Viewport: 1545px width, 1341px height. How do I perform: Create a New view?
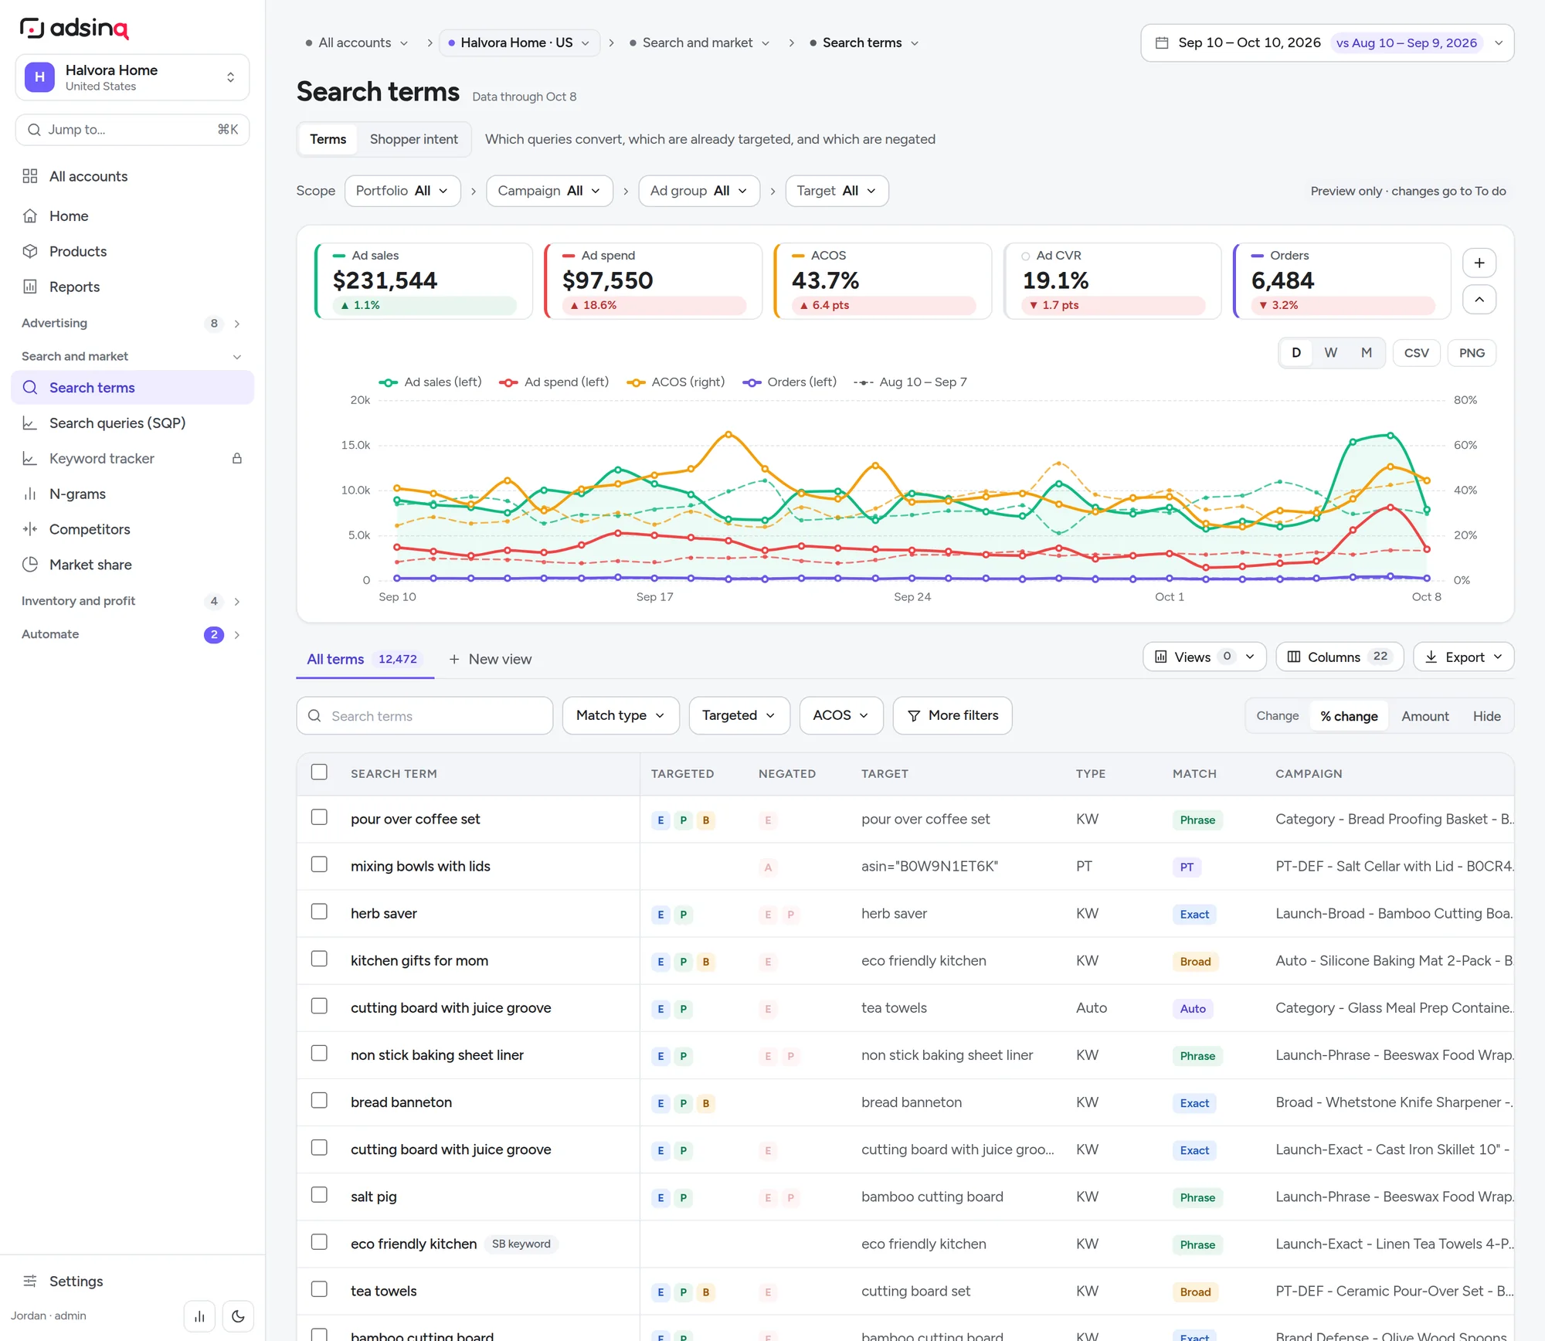pyautogui.click(x=491, y=660)
